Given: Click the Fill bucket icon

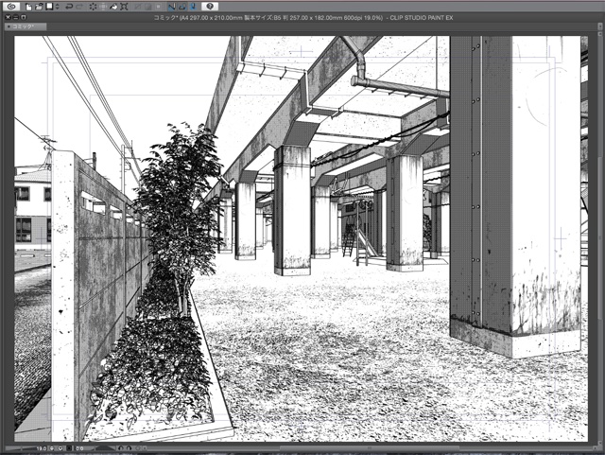Looking at the screenshot, I should tap(113, 7).
